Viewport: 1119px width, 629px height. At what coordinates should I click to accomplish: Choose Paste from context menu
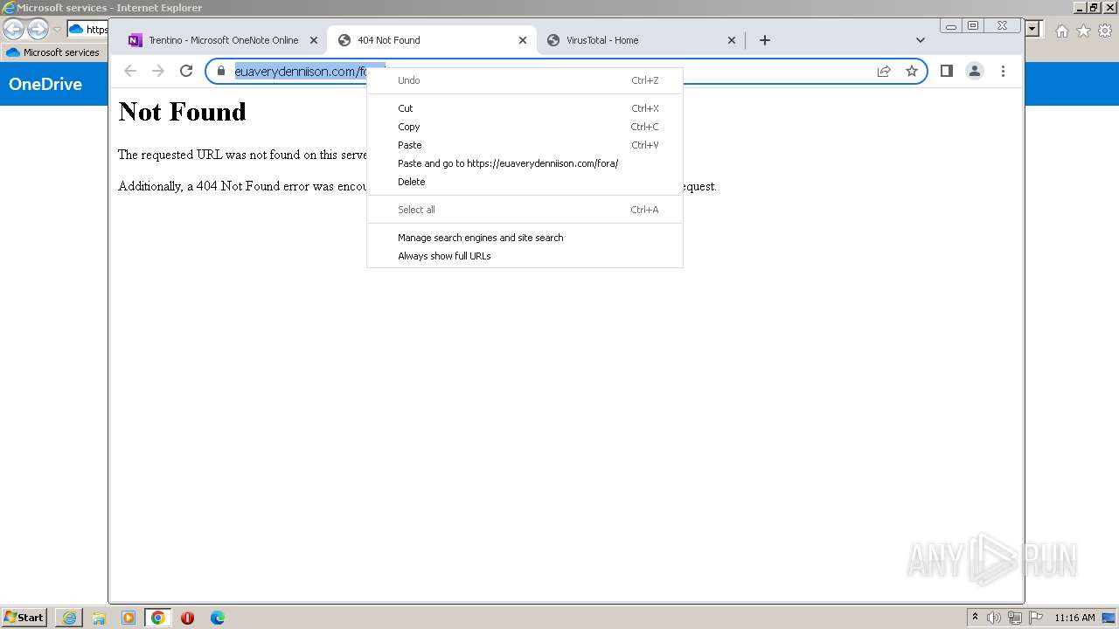tap(525, 145)
